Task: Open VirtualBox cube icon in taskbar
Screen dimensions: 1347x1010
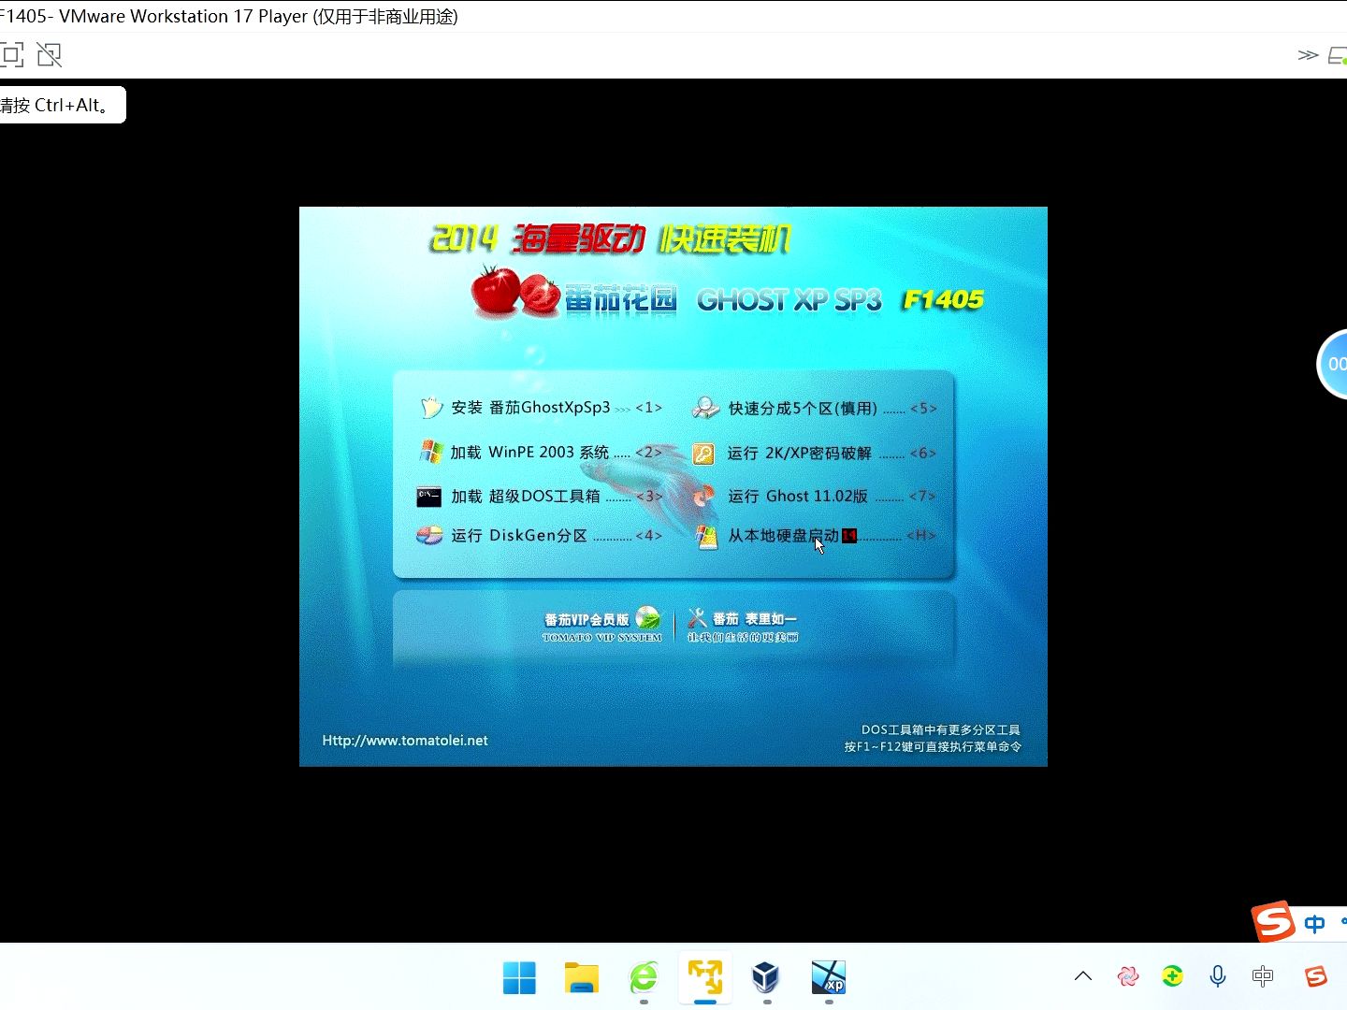Action: coord(766,978)
